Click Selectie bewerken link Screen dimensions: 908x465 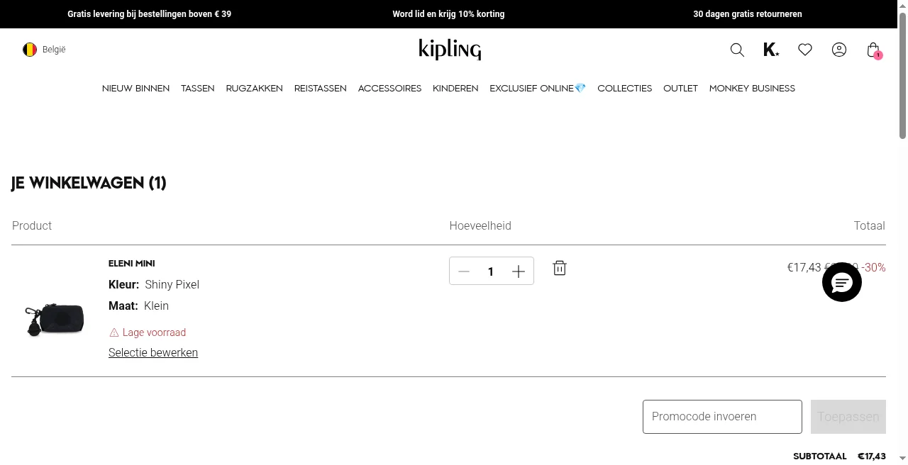[153, 352]
